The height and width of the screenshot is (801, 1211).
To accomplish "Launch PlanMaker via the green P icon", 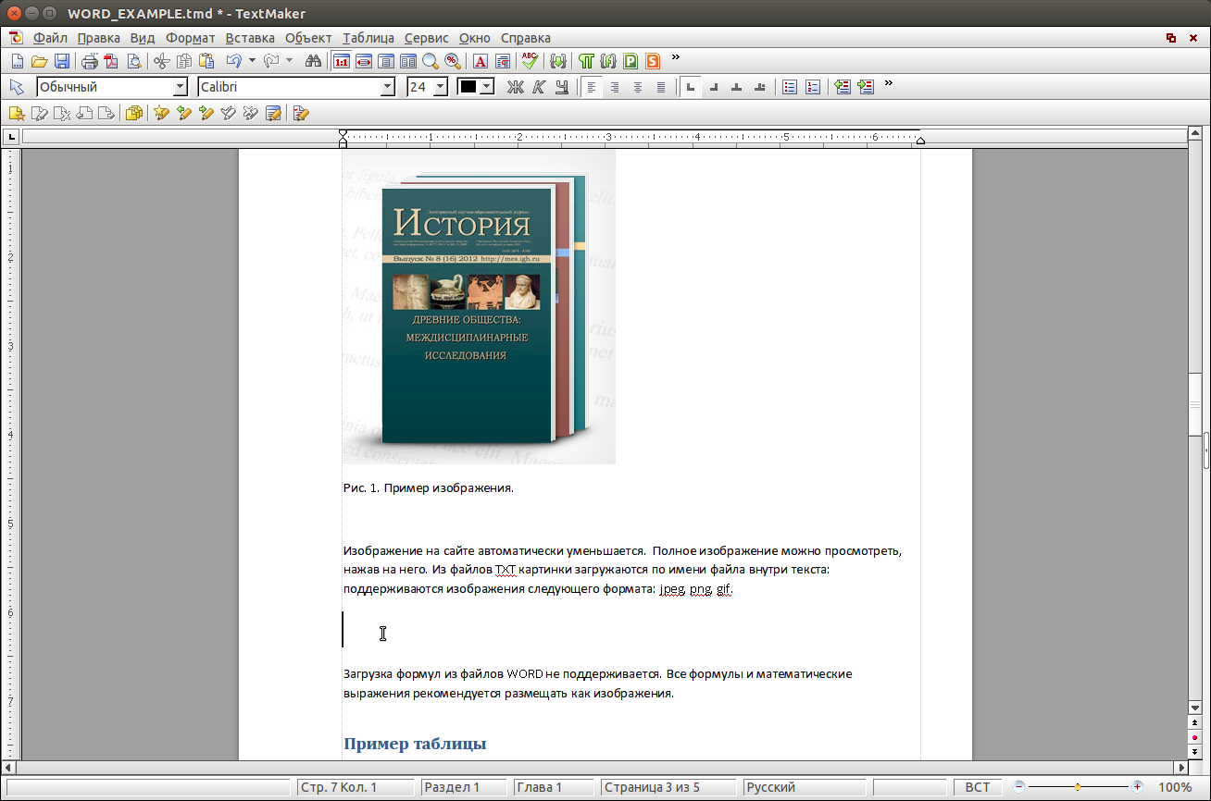I will [x=631, y=62].
